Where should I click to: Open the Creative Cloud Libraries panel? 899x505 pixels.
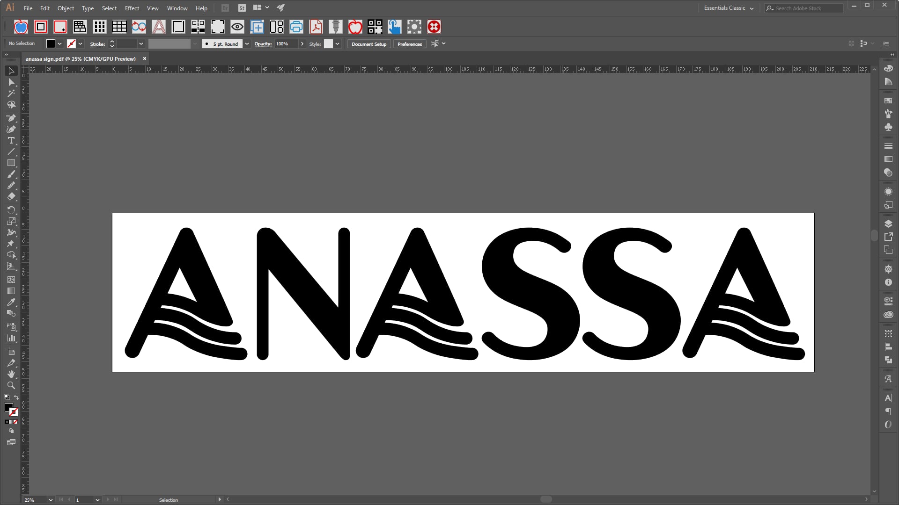point(888,315)
